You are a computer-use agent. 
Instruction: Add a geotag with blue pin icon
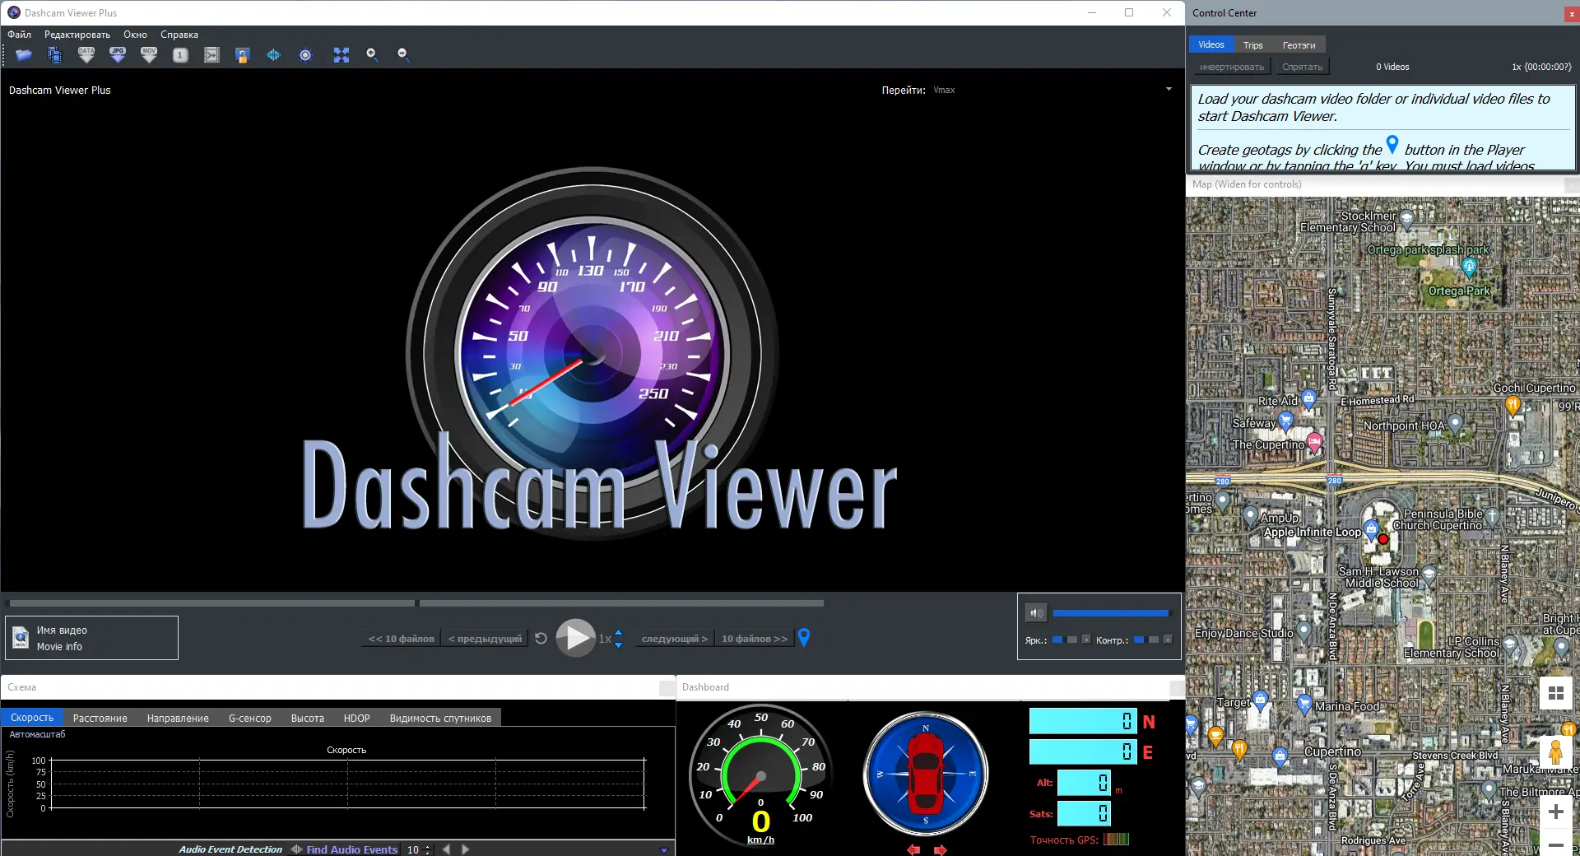(x=804, y=637)
